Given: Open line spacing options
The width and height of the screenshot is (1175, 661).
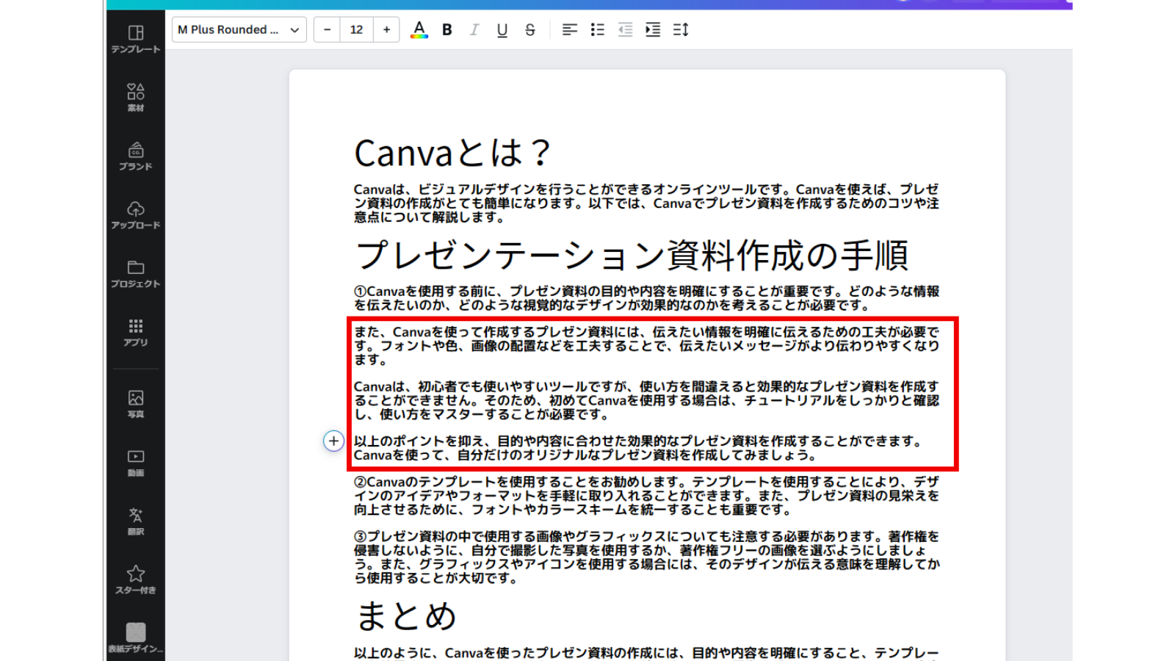Looking at the screenshot, I should coord(681,29).
